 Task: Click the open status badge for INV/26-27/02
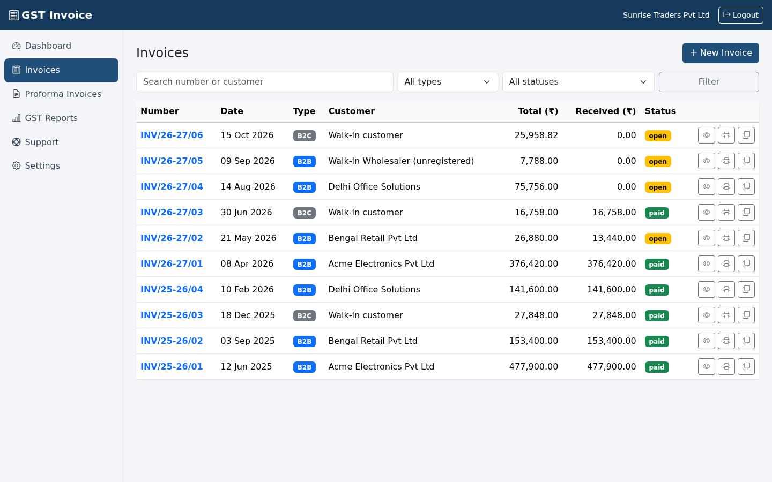pos(658,239)
